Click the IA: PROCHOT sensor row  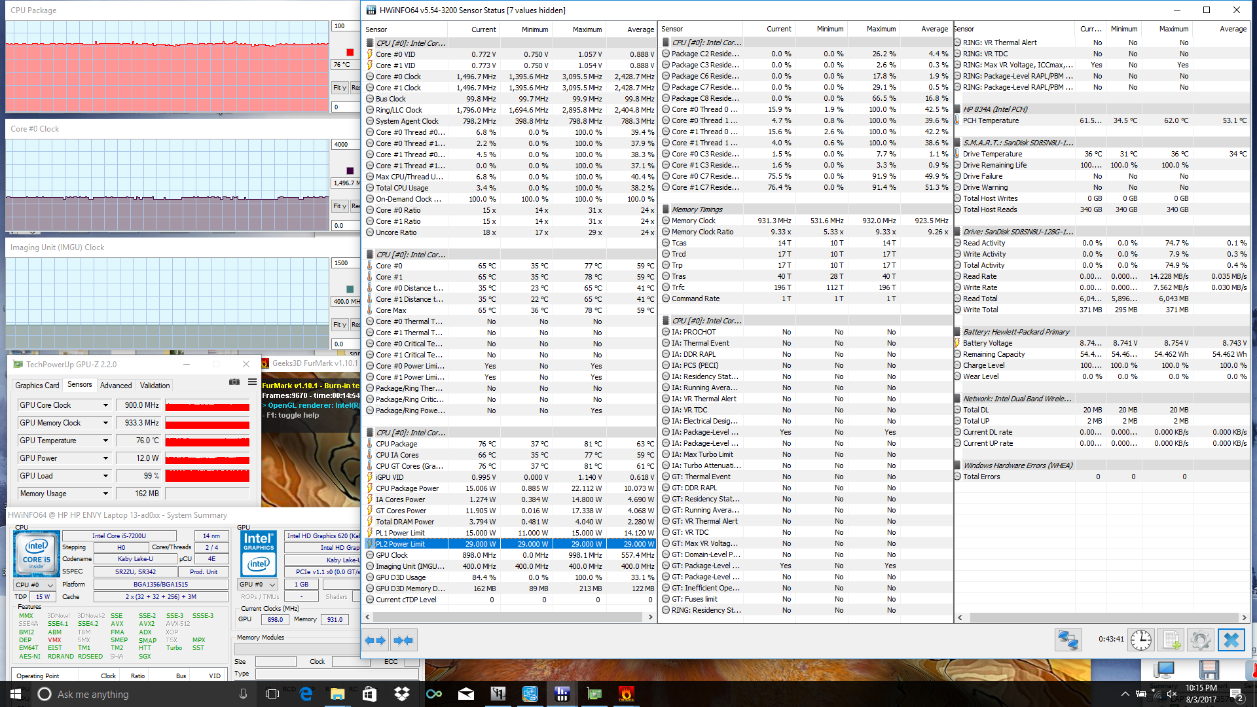tap(805, 332)
